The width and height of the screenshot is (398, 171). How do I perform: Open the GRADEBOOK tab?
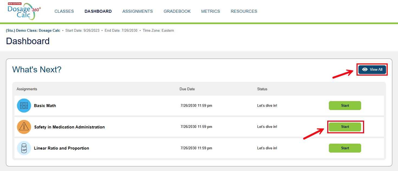[177, 11]
